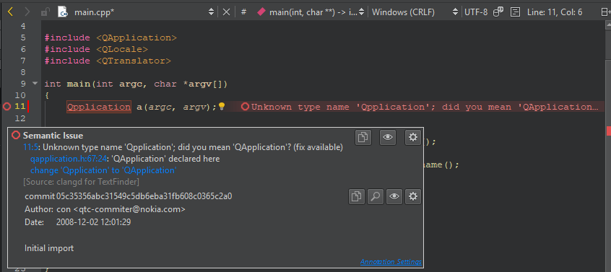Click the #include <QApplication> line

tap(110, 38)
